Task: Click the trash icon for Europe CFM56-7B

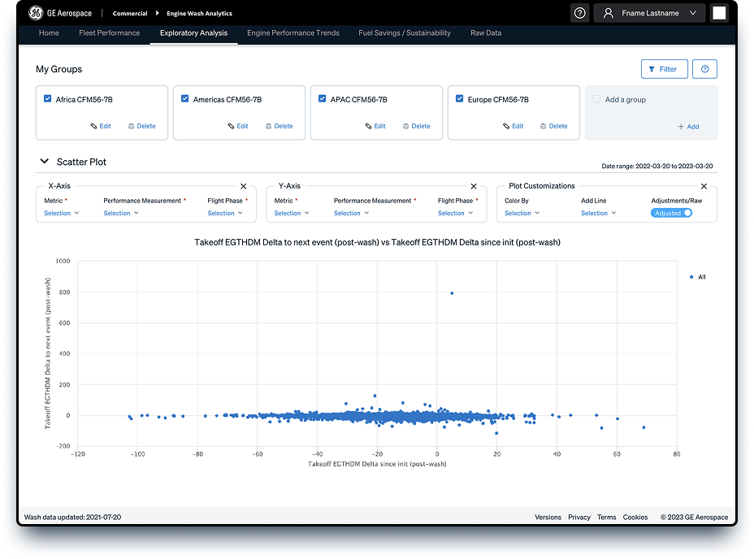Action: 543,126
